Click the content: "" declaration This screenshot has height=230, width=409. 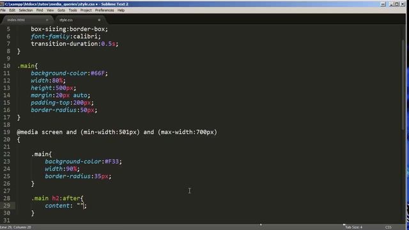(66, 206)
